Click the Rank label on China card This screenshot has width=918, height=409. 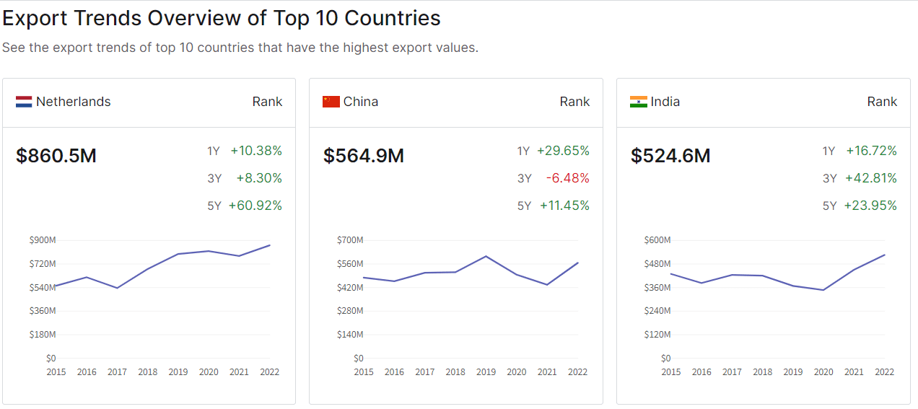pos(574,102)
